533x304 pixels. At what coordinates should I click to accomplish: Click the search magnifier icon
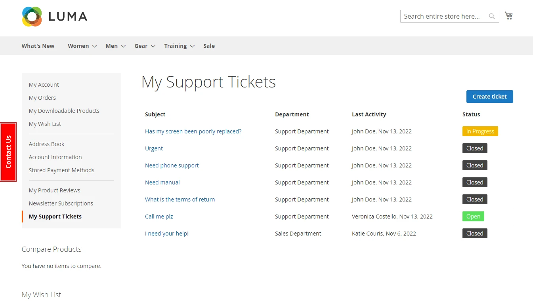click(x=492, y=16)
